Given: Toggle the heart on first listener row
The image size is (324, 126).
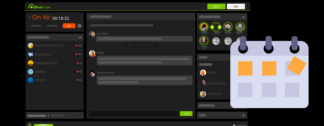Looking at the screenshot, I should click(x=76, y=45).
